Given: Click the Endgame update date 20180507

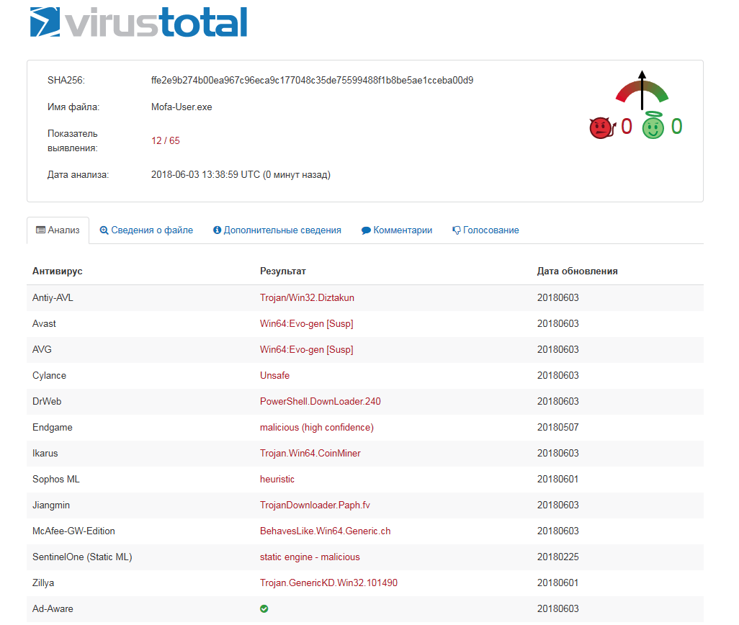Looking at the screenshot, I should 558,427.
